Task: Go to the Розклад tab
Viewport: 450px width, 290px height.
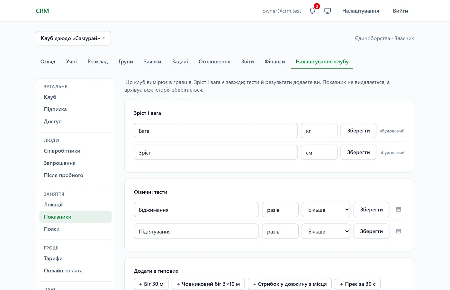Action: coord(98,61)
